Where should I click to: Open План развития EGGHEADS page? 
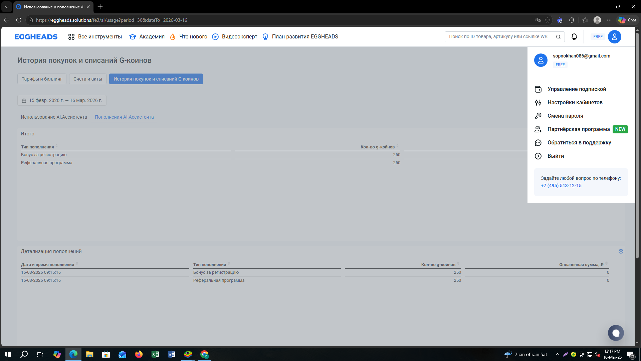coord(300,37)
